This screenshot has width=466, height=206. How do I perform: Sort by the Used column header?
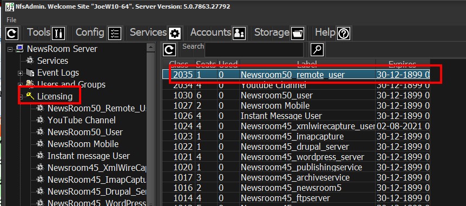coord(228,64)
